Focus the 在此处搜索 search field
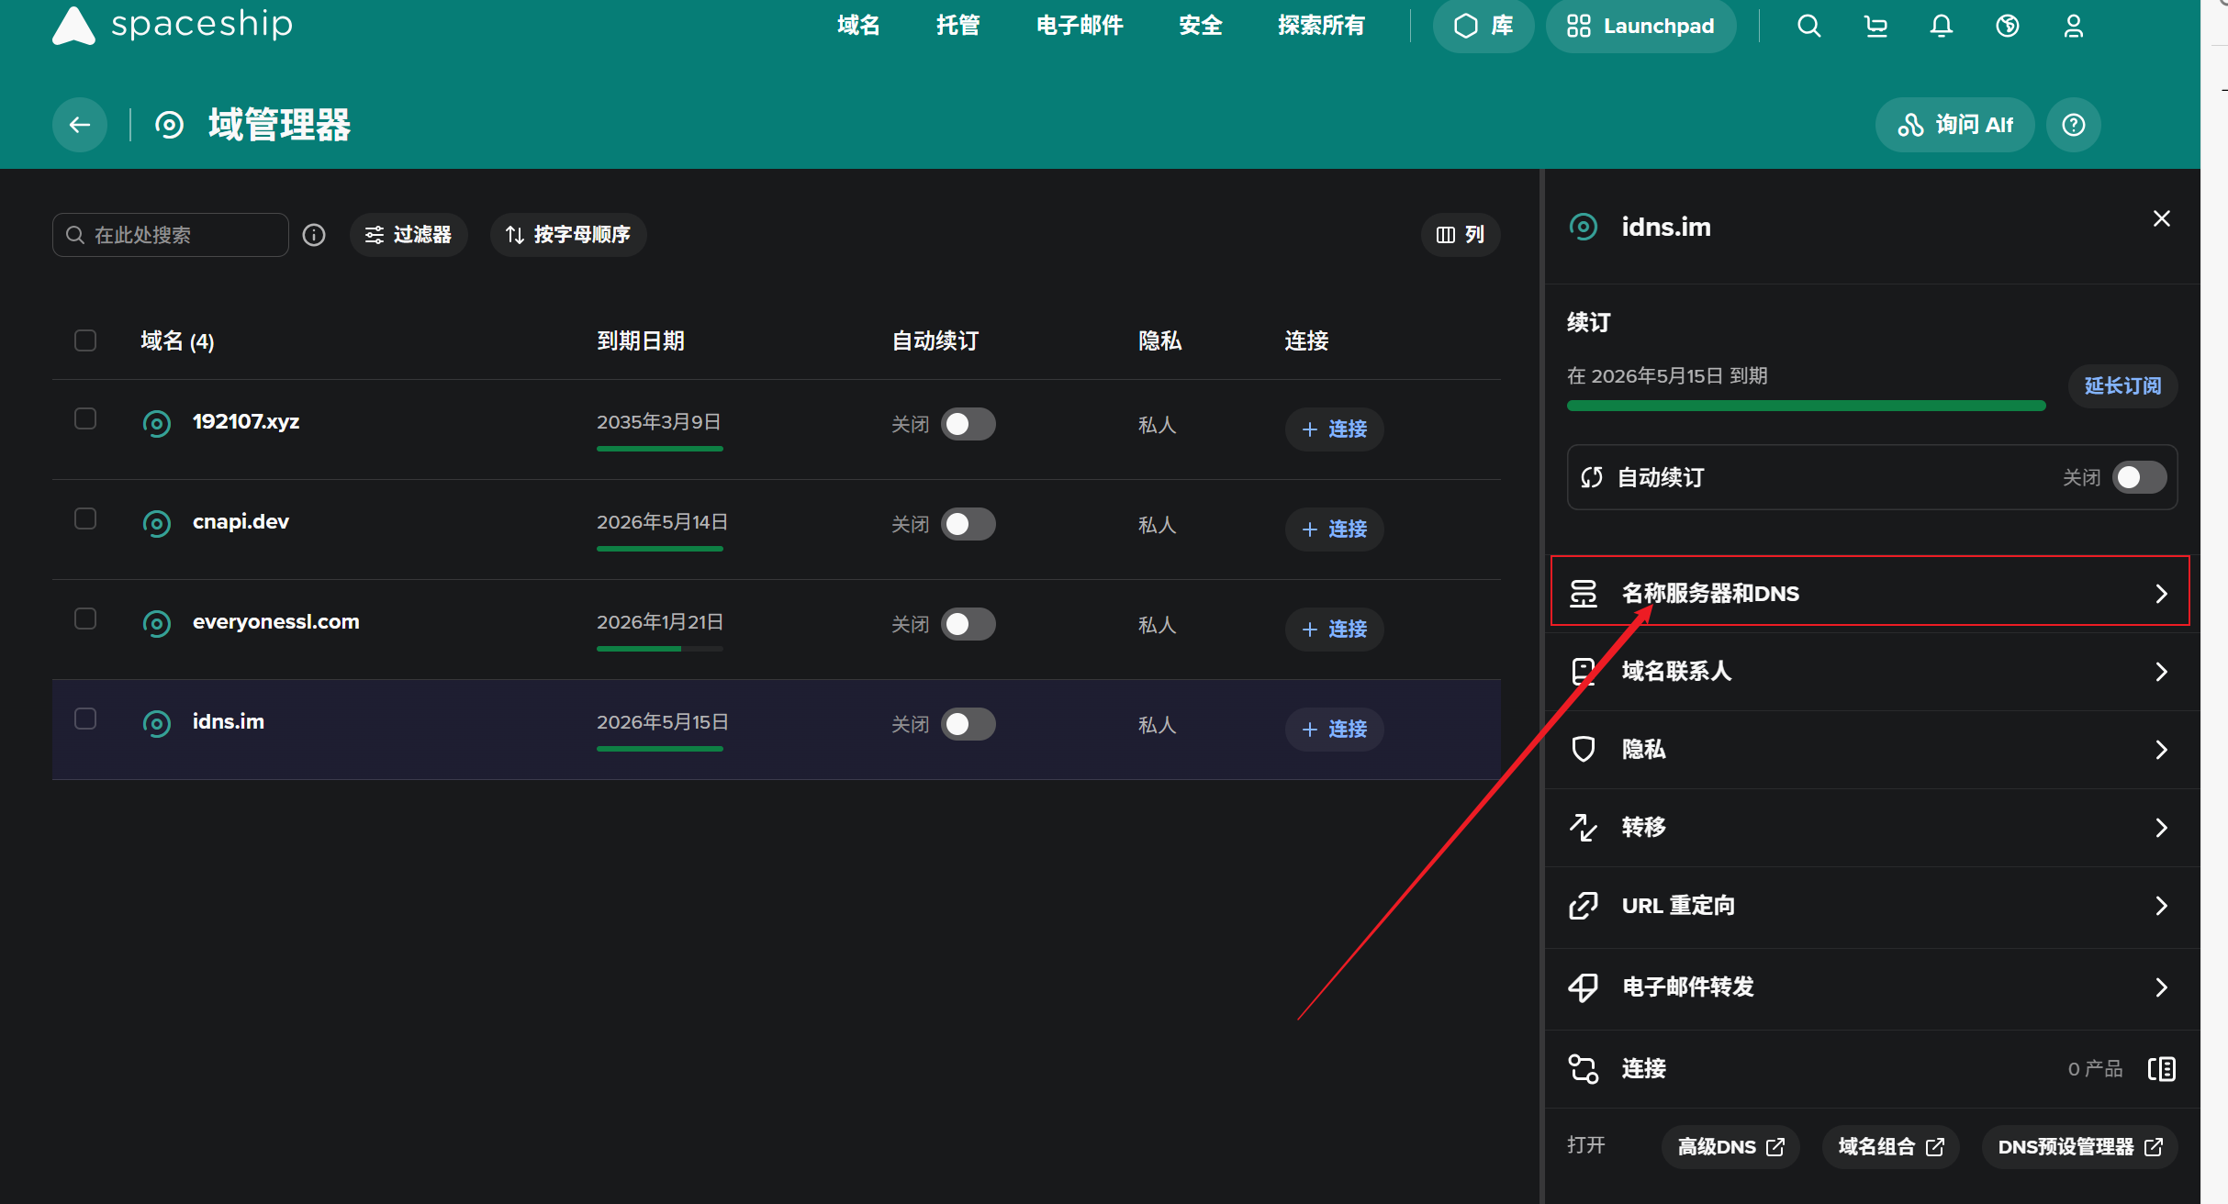 tap(171, 235)
